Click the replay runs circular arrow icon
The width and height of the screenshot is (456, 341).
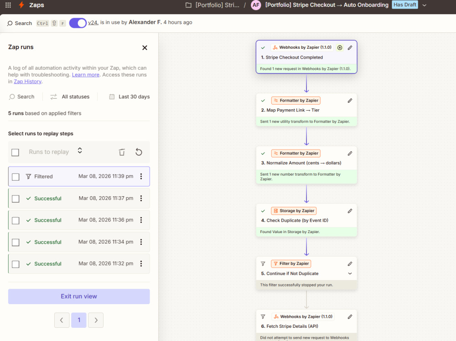[139, 152]
